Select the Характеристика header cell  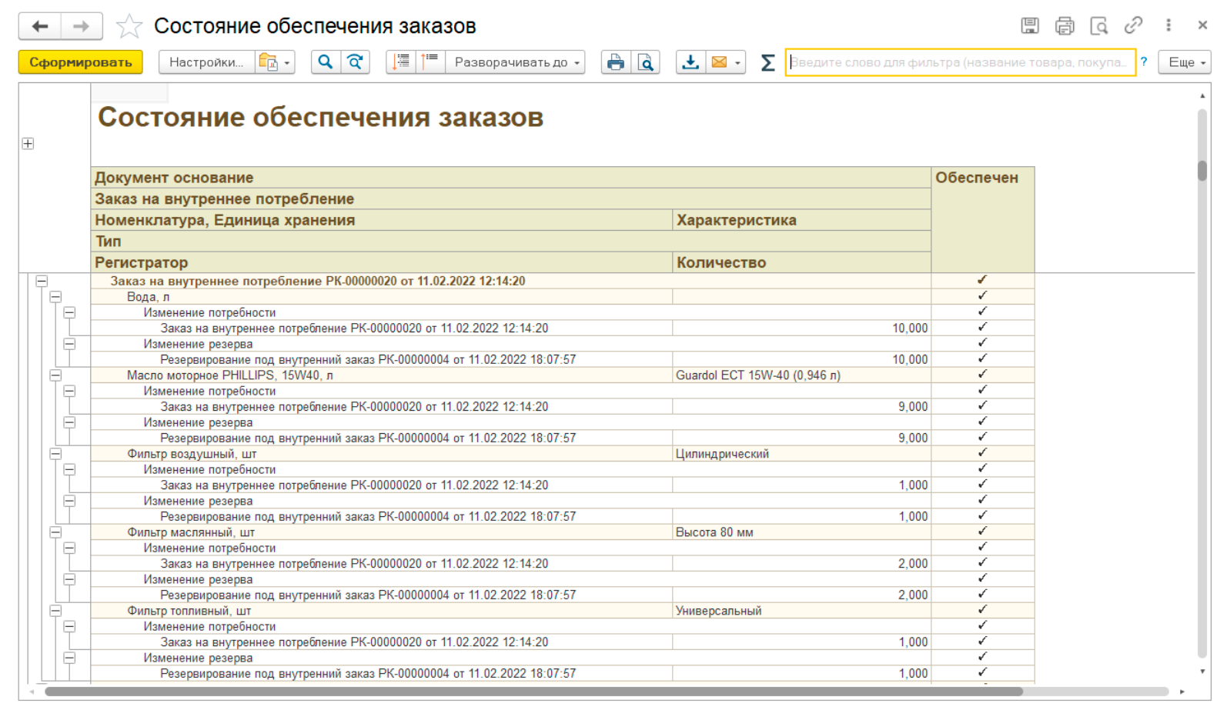click(802, 220)
